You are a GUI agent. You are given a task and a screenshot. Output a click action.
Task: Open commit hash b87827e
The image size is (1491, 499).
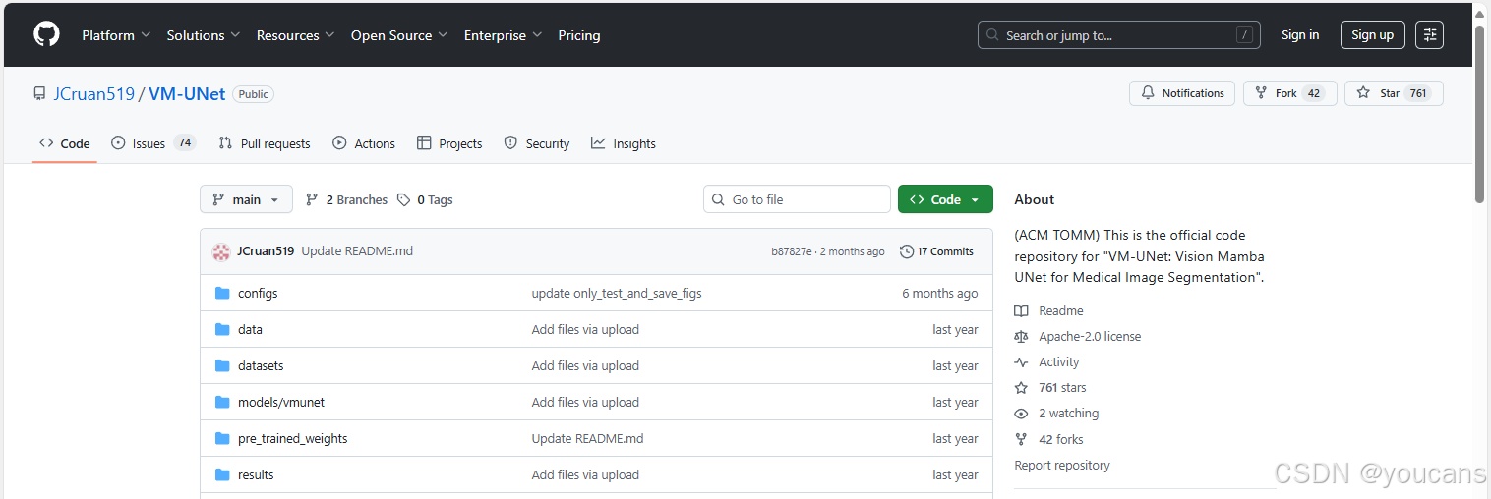pos(792,251)
